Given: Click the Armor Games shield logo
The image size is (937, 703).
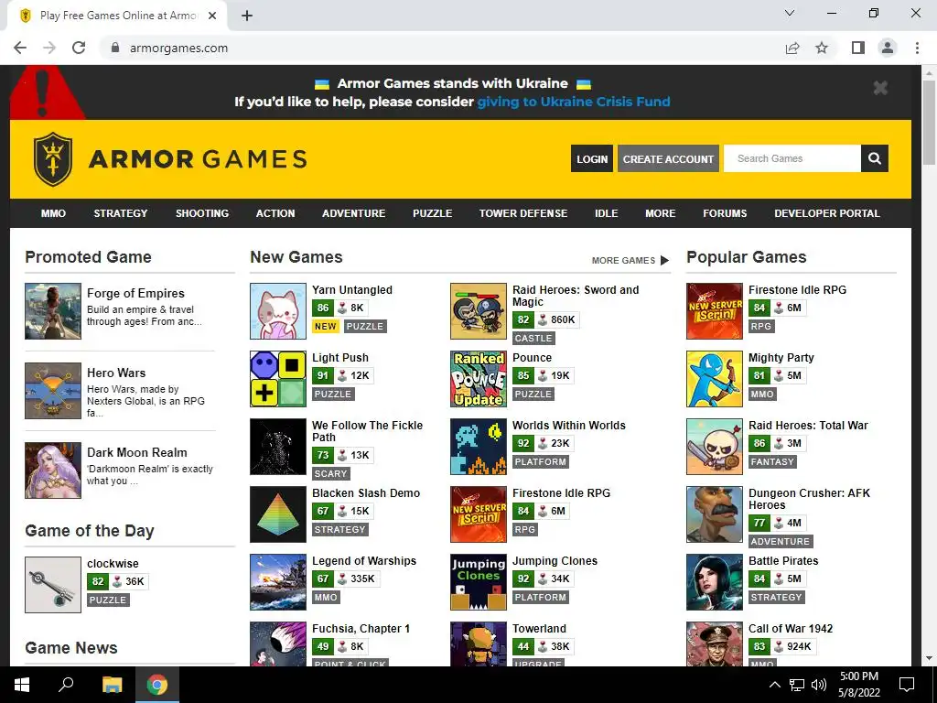Looking at the screenshot, I should tap(53, 159).
